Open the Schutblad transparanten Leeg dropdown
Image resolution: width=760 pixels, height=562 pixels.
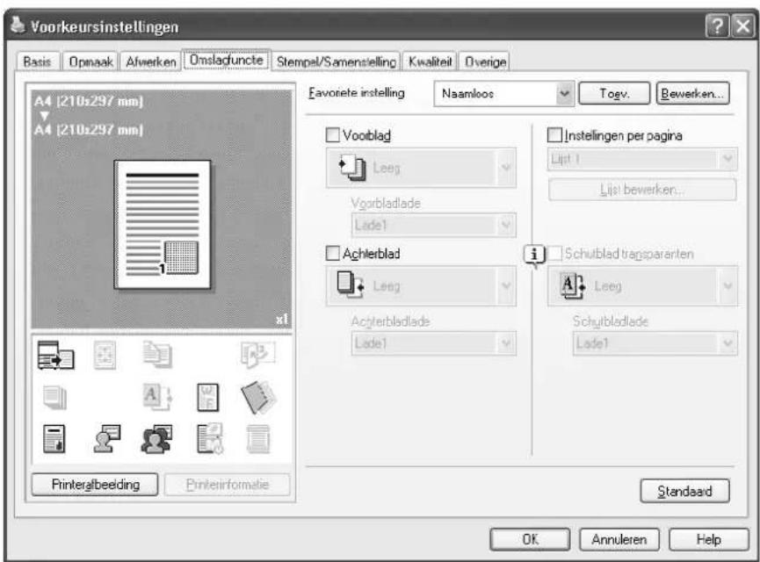pos(642,286)
